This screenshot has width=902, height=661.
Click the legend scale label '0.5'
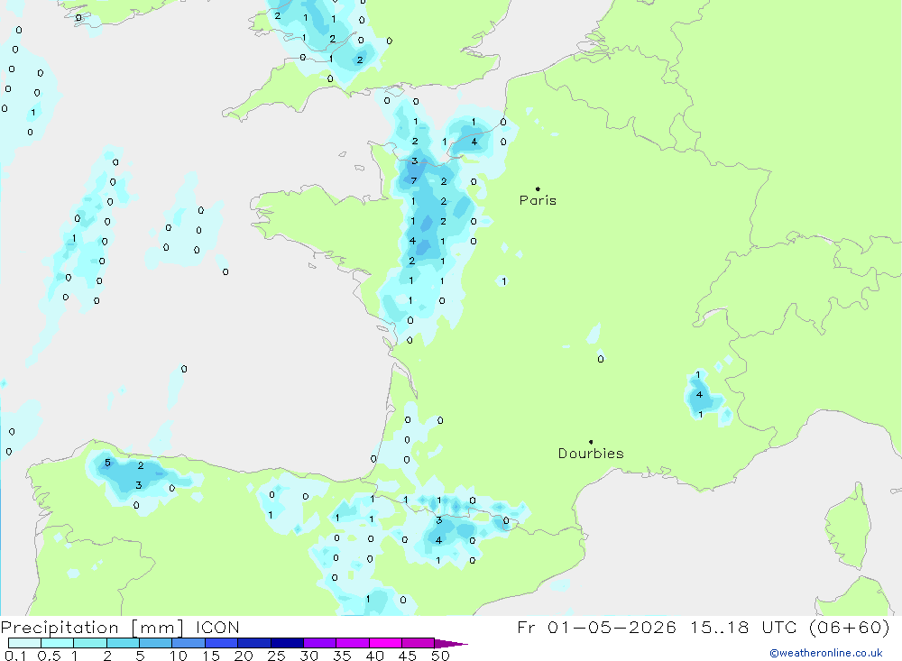pos(49,656)
